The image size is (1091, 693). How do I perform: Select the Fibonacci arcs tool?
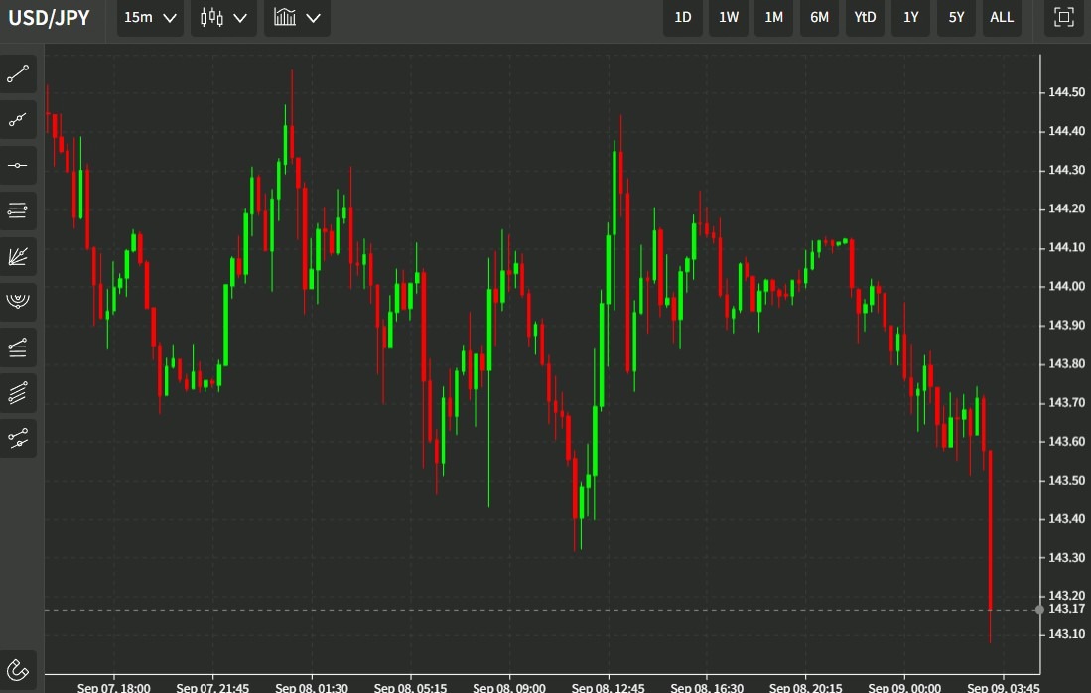tap(19, 301)
